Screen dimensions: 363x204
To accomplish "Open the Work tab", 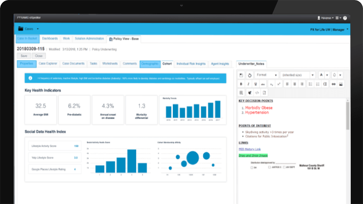I will pyautogui.click(x=66, y=39).
